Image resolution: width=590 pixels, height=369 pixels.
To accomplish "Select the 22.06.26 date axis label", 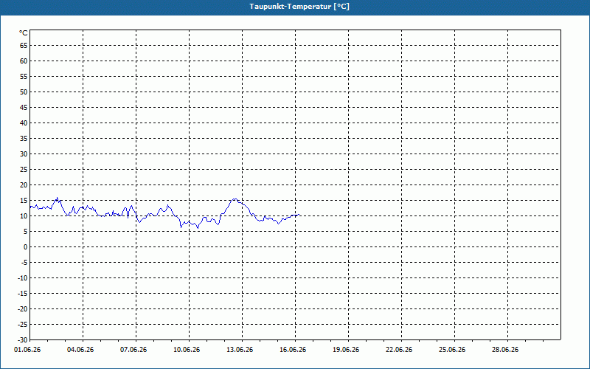I will pos(399,350).
